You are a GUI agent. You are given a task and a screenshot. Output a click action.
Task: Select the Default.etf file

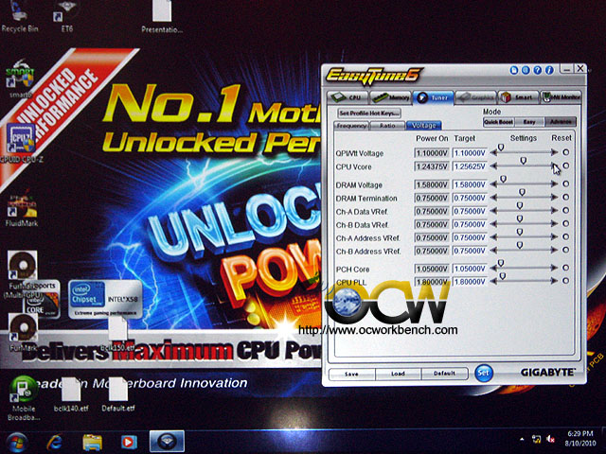[x=118, y=394]
